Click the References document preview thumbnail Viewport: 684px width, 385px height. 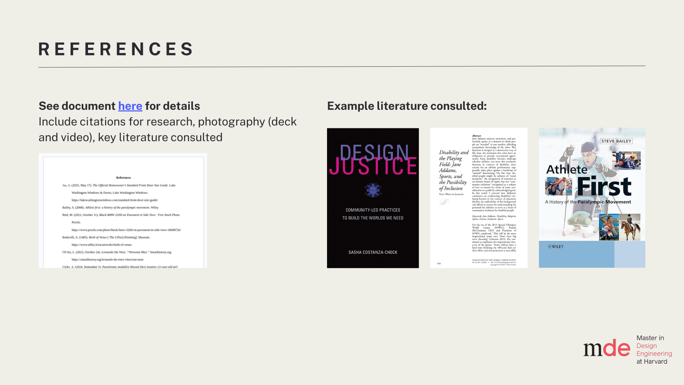pos(123,210)
